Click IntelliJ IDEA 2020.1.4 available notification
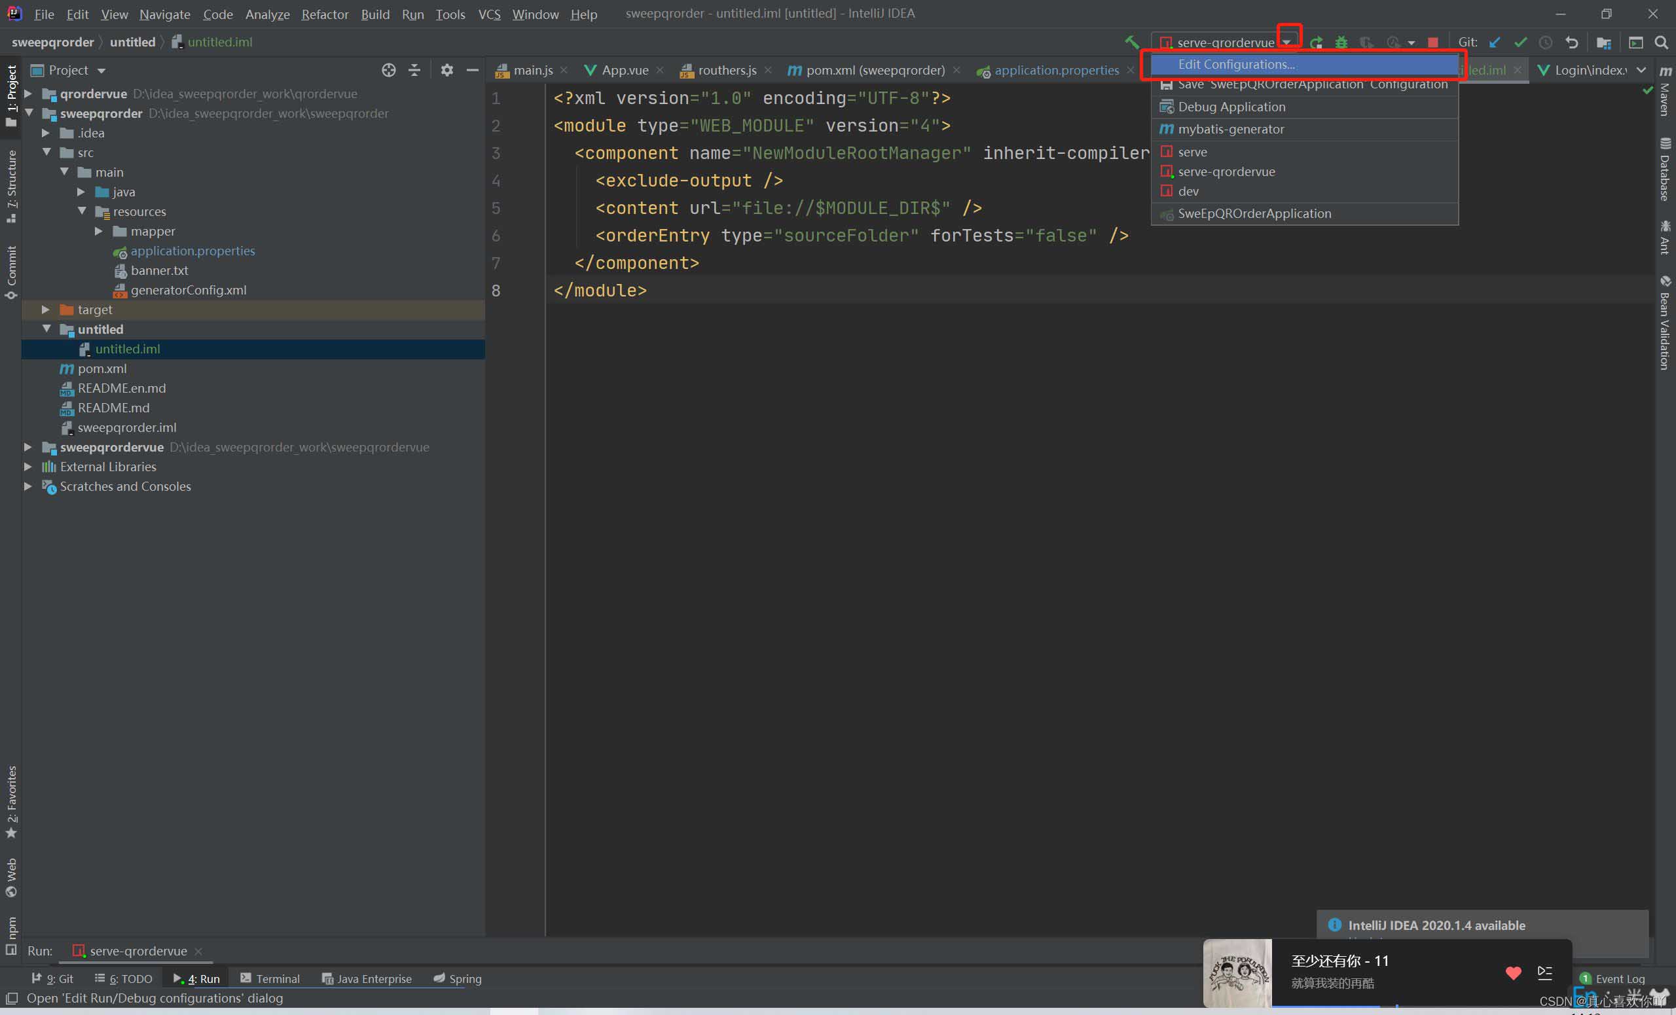This screenshot has height=1015, width=1676. coord(1436,925)
